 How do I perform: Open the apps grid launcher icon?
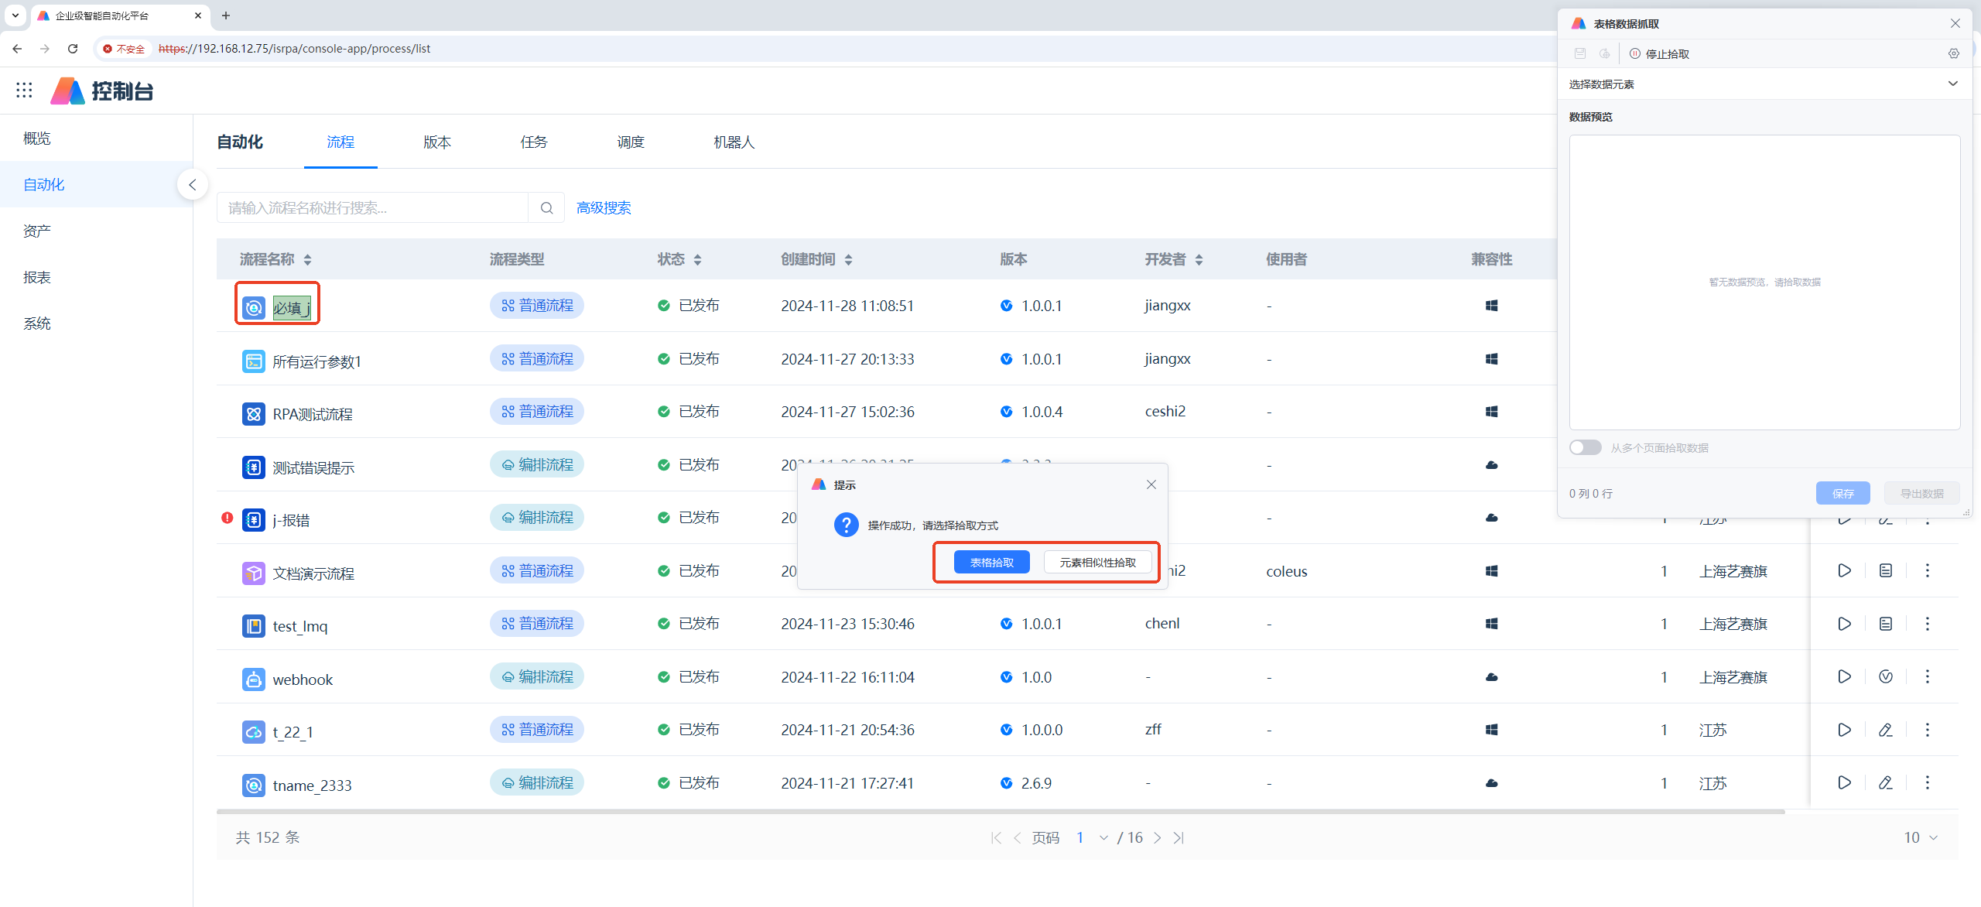[24, 91]
